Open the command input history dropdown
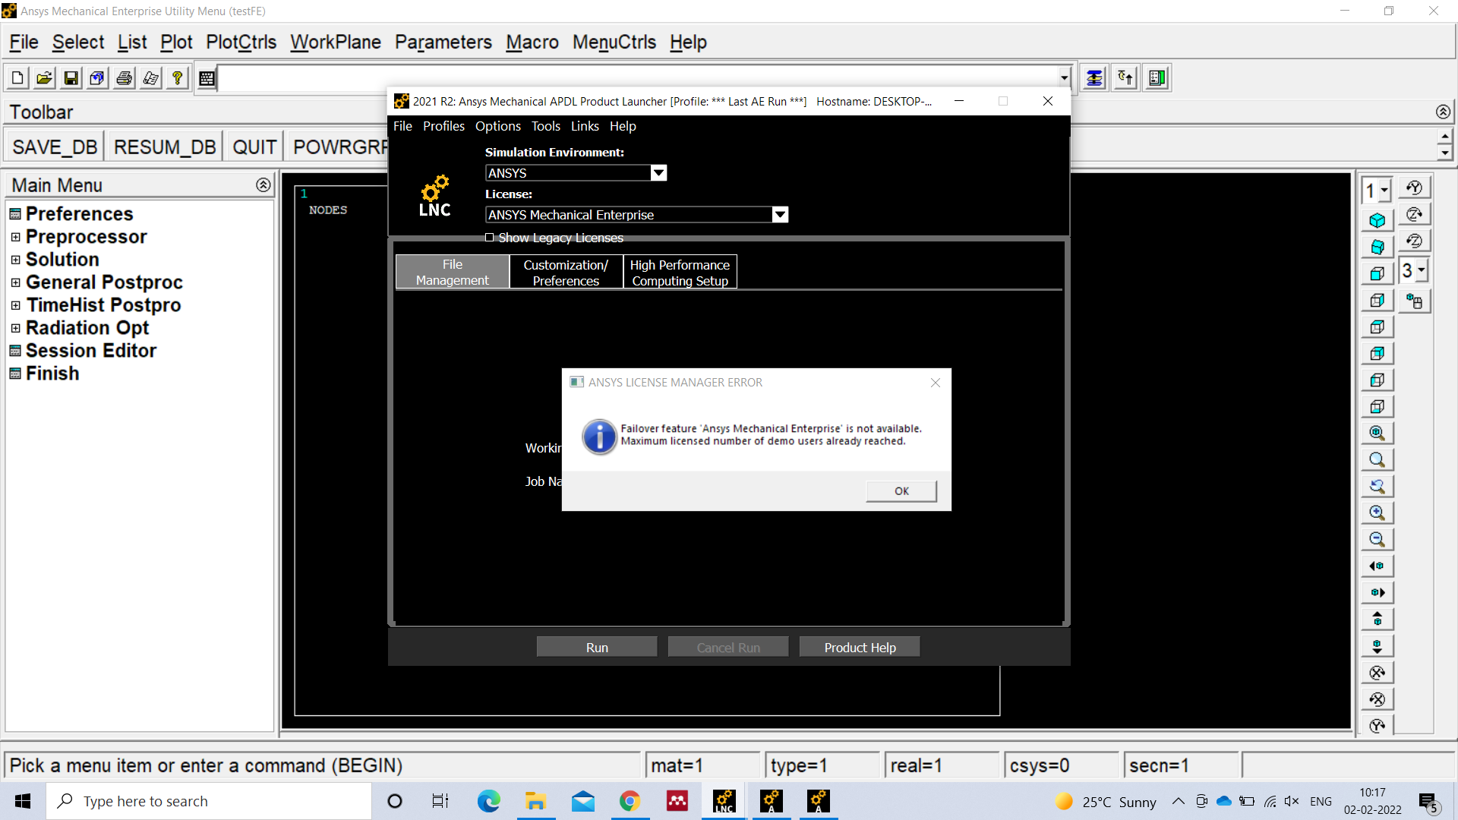Image resolution: width=1458 pixels, height=820 pixels. [1064, 77]
